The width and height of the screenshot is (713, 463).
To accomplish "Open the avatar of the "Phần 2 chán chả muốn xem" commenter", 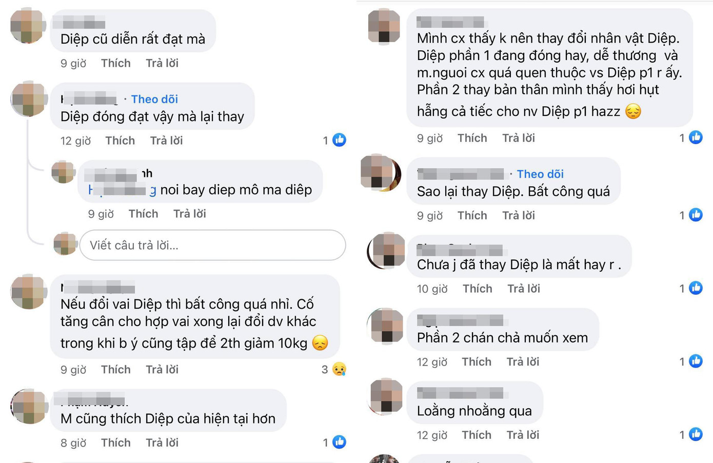I will coord(386,327).
